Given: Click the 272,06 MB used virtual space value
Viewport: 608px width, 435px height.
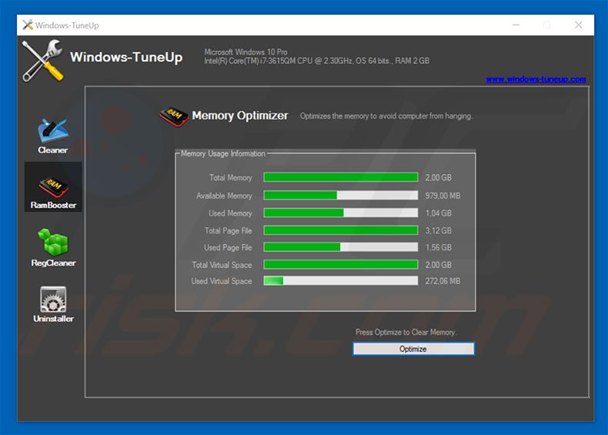Looking at the screenshot, I should 443,281.
